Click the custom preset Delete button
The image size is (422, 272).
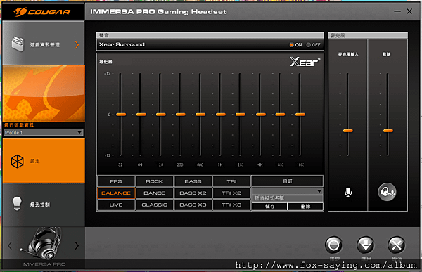tap(305, 207)
